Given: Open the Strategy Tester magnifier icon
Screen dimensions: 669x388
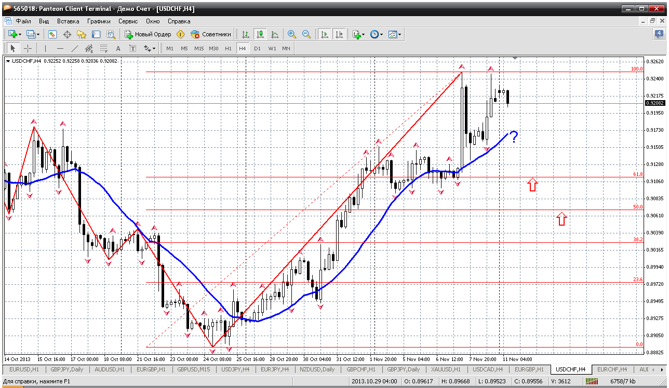Looking at the screenshot, I should click(x=111, y=34).
